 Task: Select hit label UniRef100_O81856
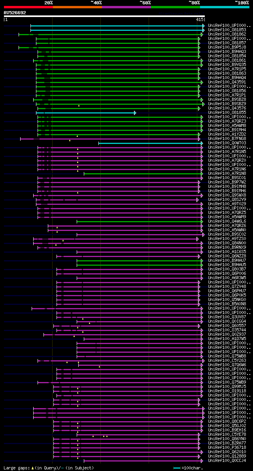(227, 91)
